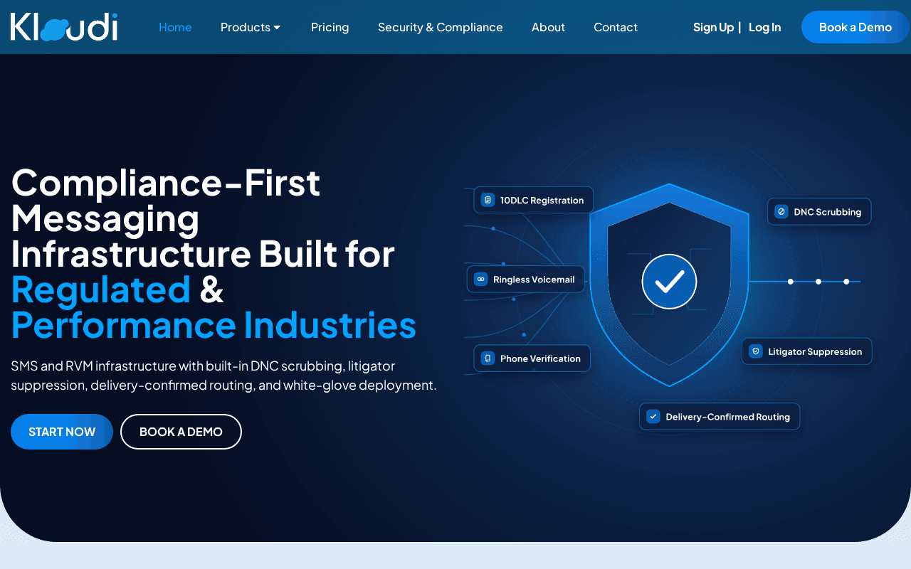911x569 pixels.
Task: Click the Delivery-Confirmed Routing check icon
Action: tap(653, 417)
